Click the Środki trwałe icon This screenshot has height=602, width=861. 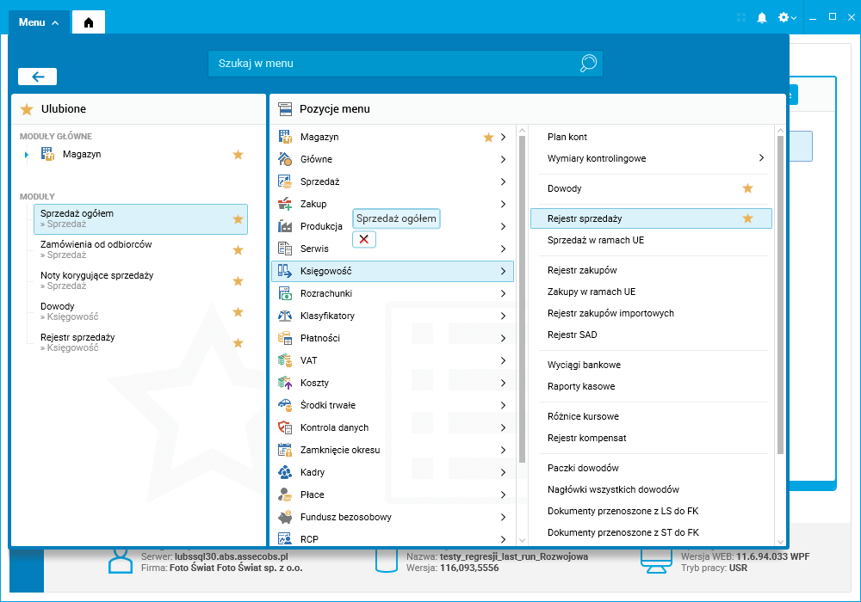click(x=285, y=405)
